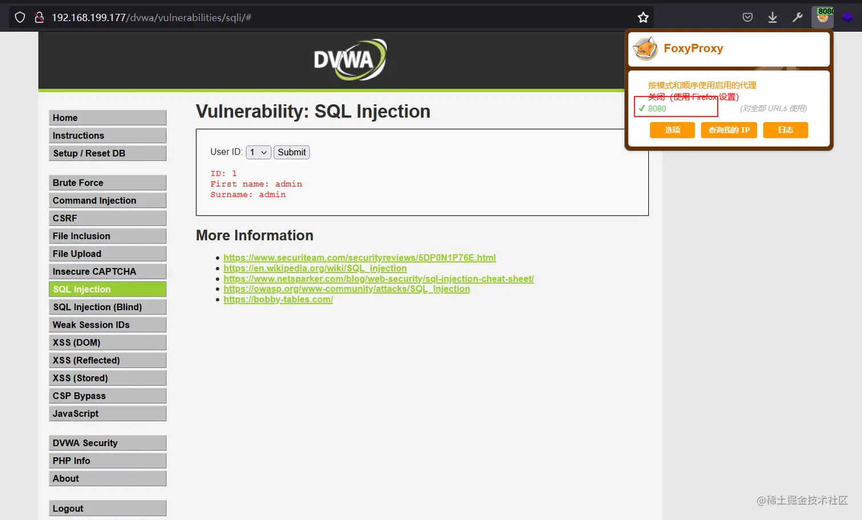862x520 pixels.
Task: Click the Logout menu item
Action: tap(108, 508)
